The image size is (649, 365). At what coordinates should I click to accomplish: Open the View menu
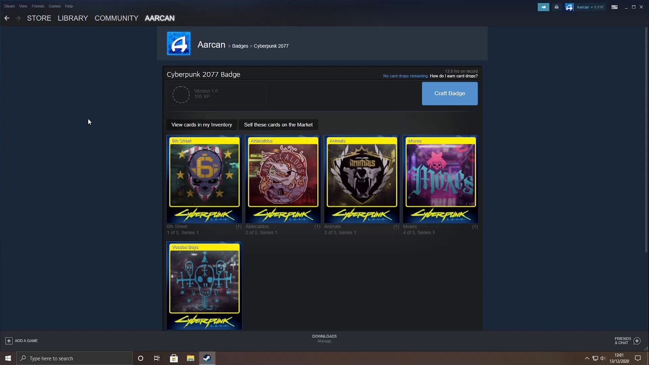[x=23, y=6]
